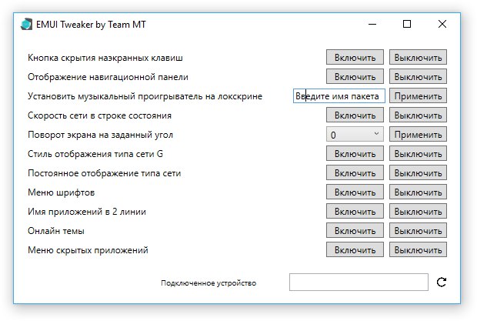
Task: Open the screen rotation angle dropdown
Action: point(355,134)
